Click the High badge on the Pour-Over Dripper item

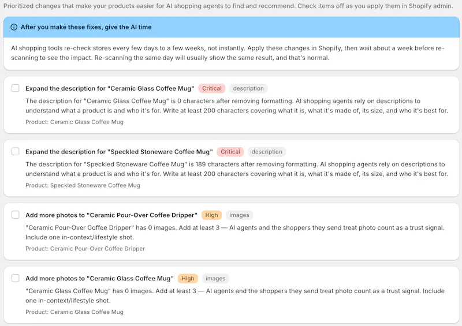[211, 215]
